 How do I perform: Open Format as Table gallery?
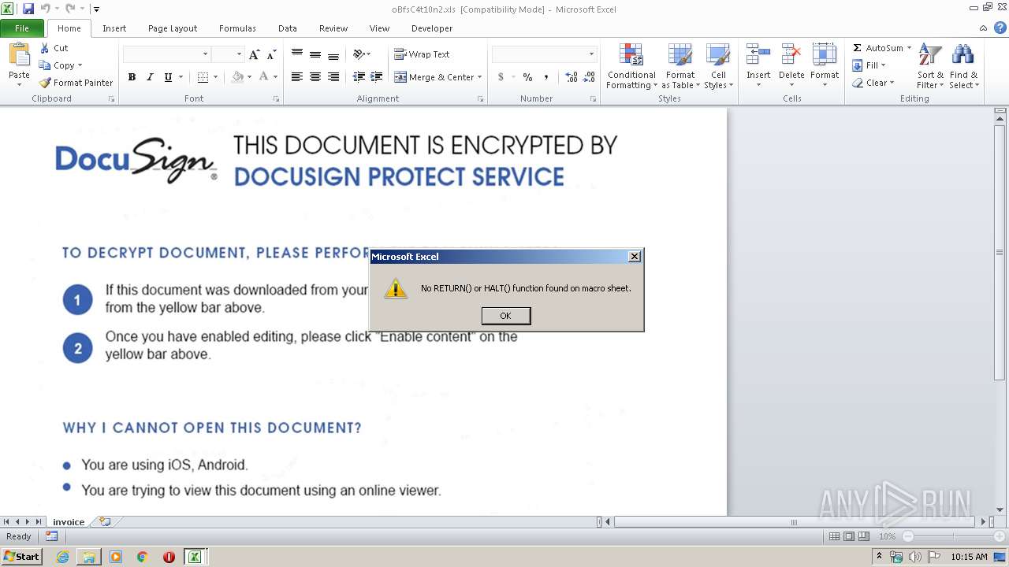click(680, 67)
